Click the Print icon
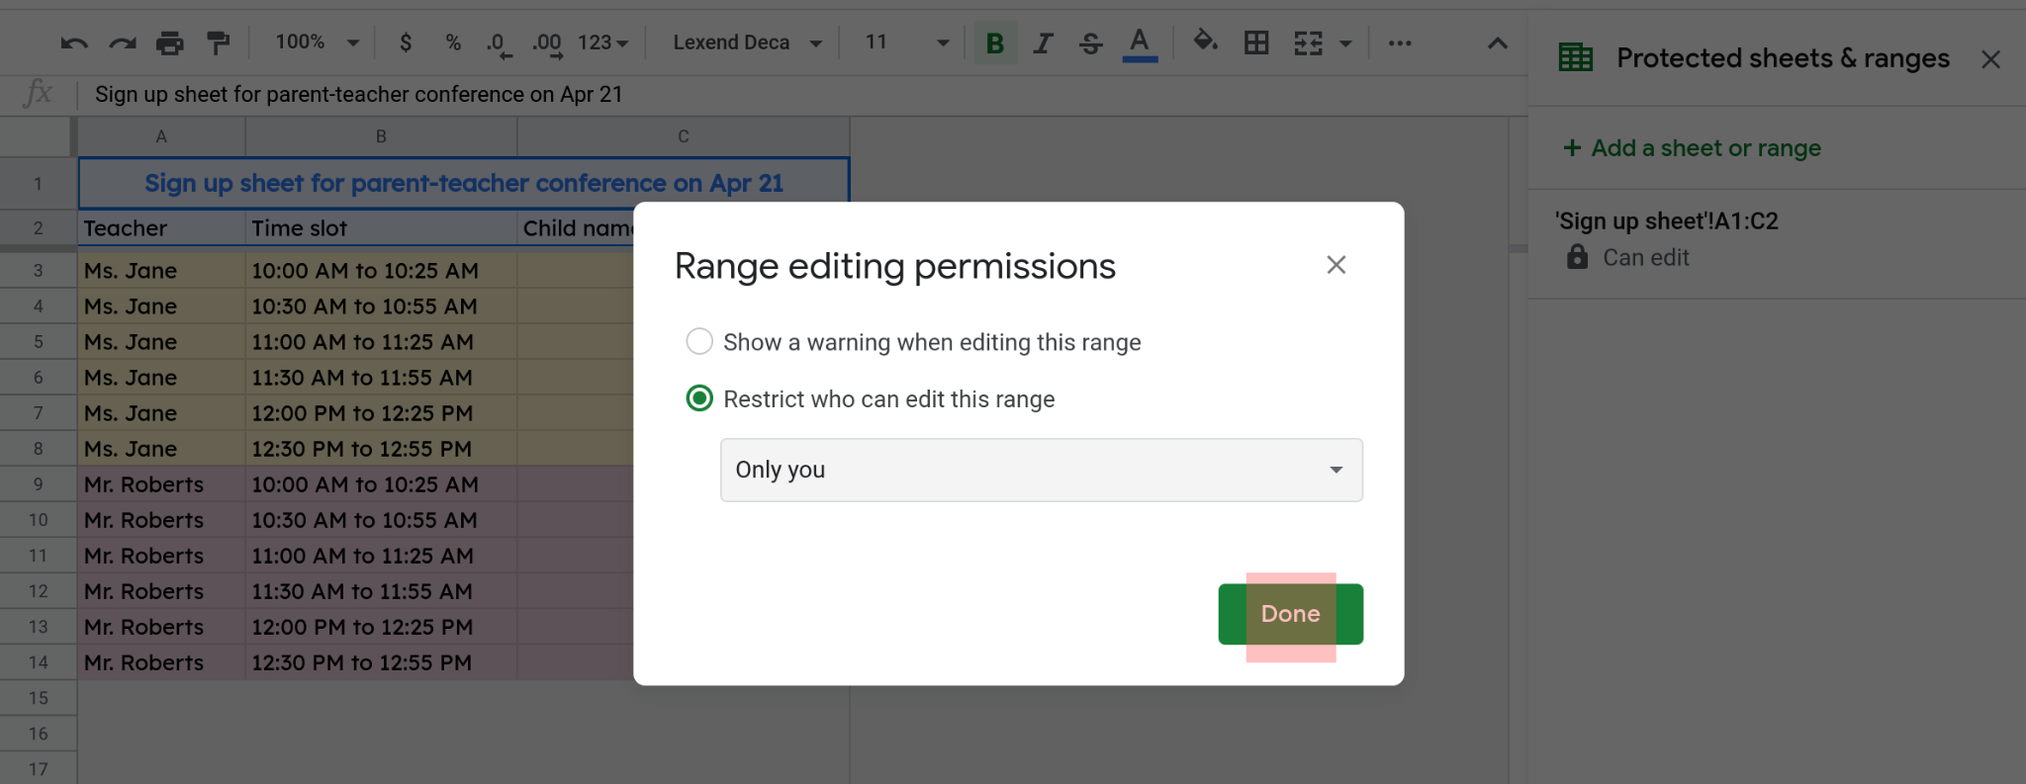This screenshot has width=2026, height=784. [170, 43]
